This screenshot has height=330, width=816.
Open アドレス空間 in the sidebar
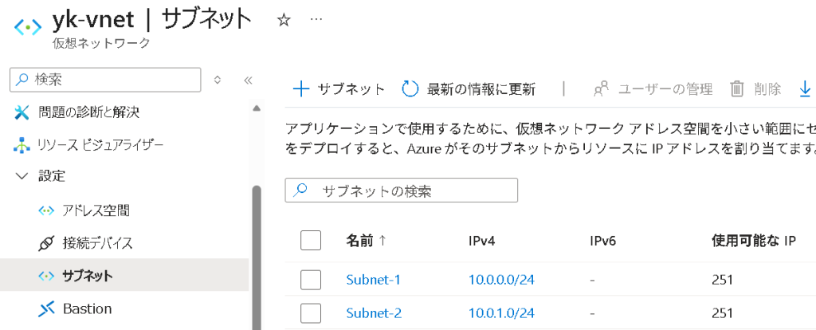[x=96, y=210]
